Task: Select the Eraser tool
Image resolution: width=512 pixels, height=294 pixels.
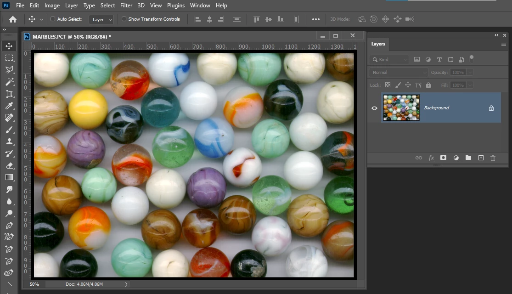Action: pos(9,165)
